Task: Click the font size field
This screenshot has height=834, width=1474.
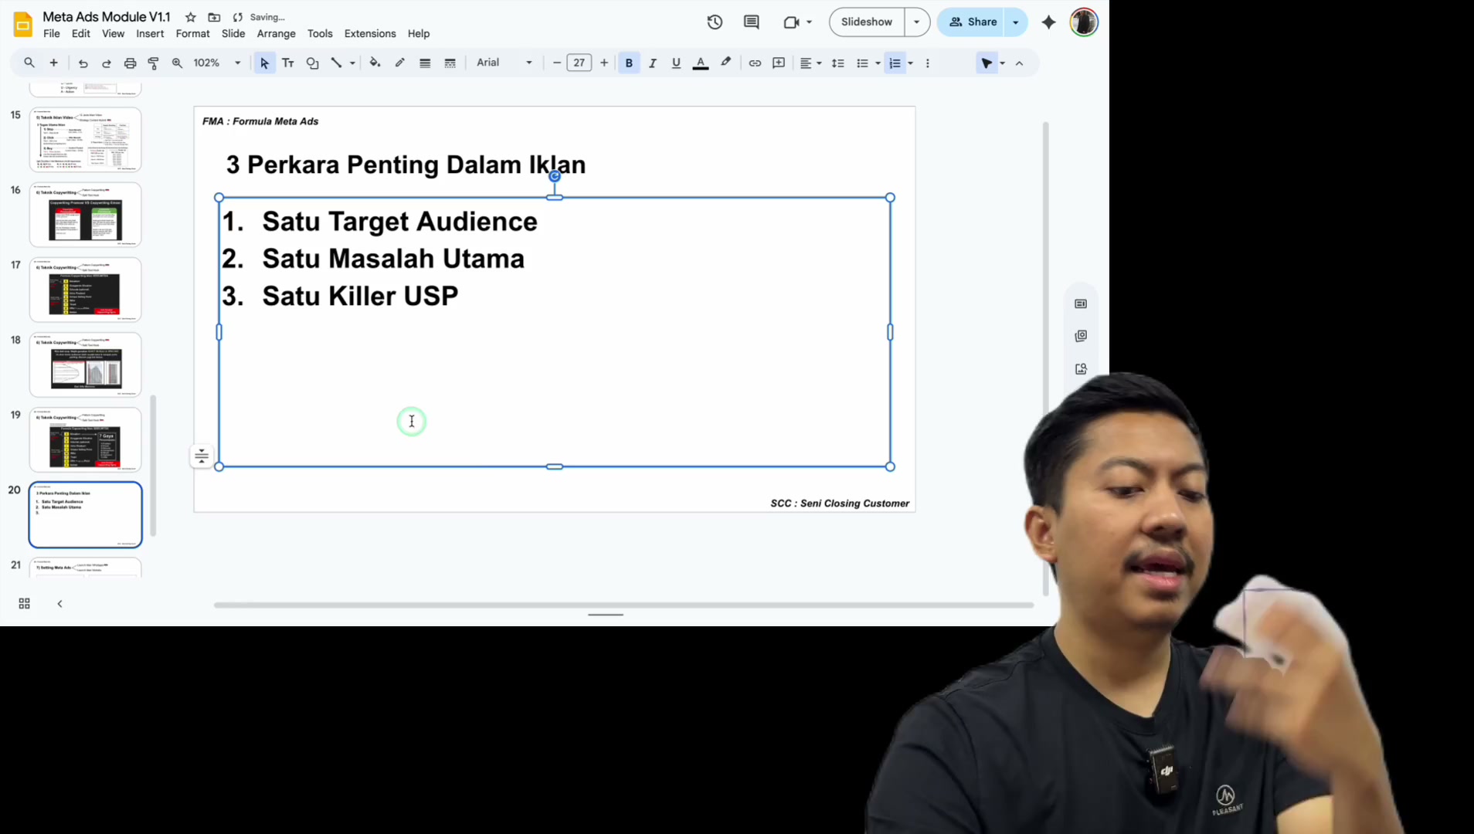Action: coord(579,63)
